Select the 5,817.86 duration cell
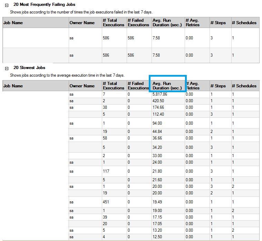Image resolution: width=262 pixels, height=241 pixels. pyautogui.click(x=160, y=94)
